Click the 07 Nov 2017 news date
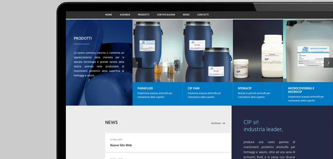 click(116, 139)
